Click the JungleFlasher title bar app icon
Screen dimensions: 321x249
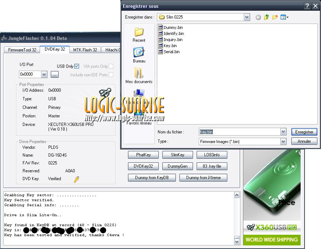click(4, 38)
